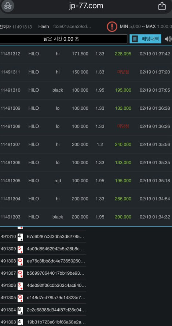This screenshot has height=326, width=172.
Task: Open the 배팅내역 betting history button
Action: point(145,39)
